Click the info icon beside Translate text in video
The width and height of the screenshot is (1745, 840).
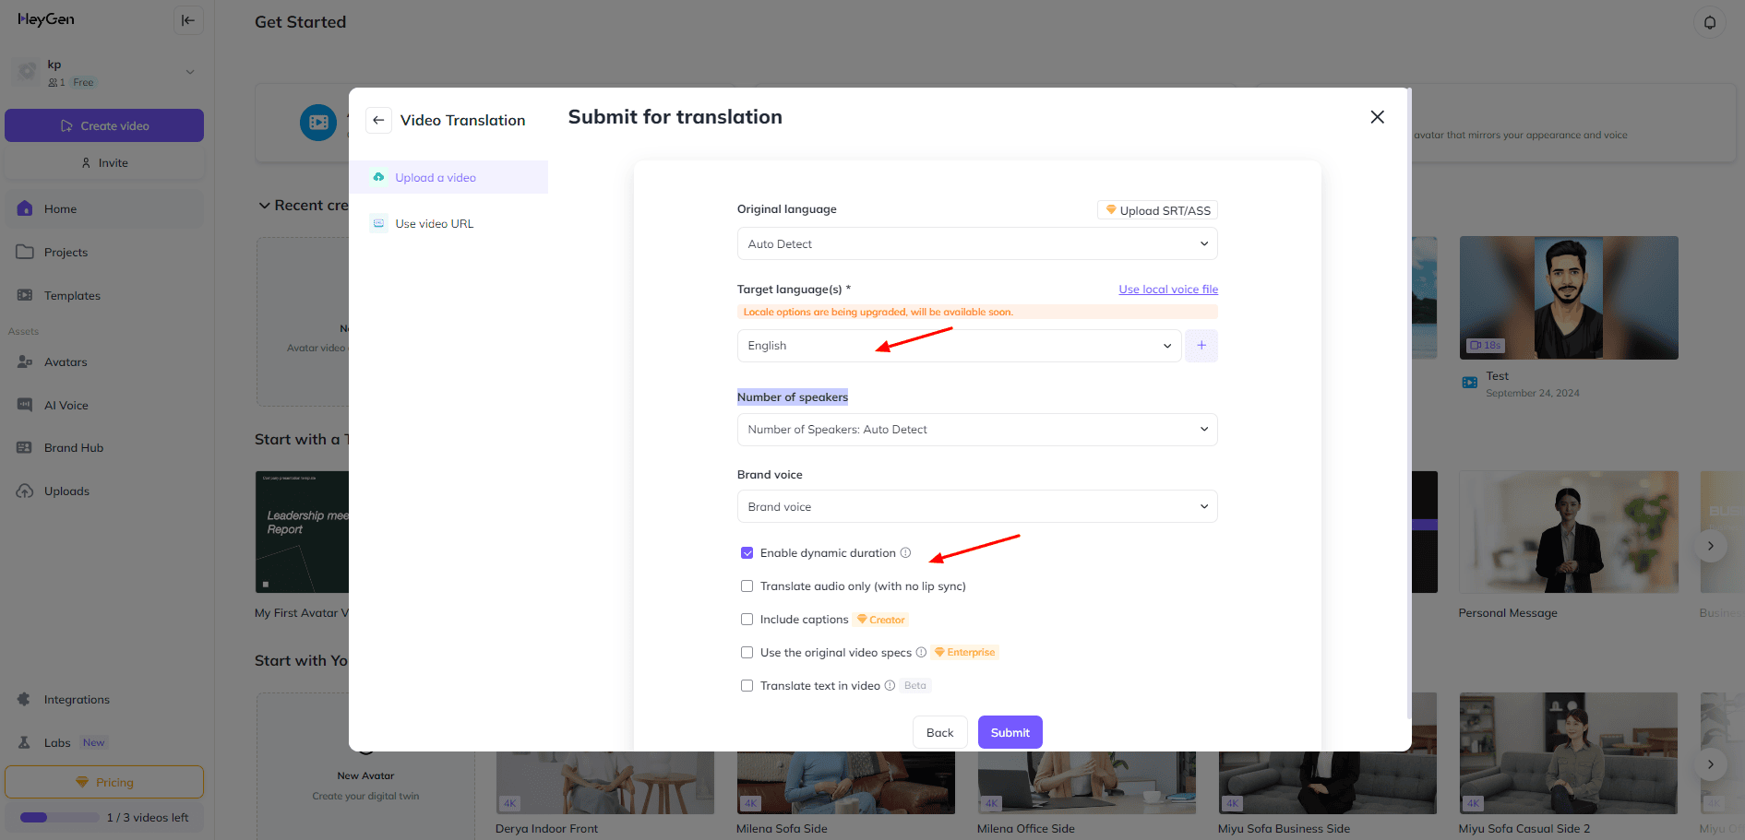[x=890, y=686]
